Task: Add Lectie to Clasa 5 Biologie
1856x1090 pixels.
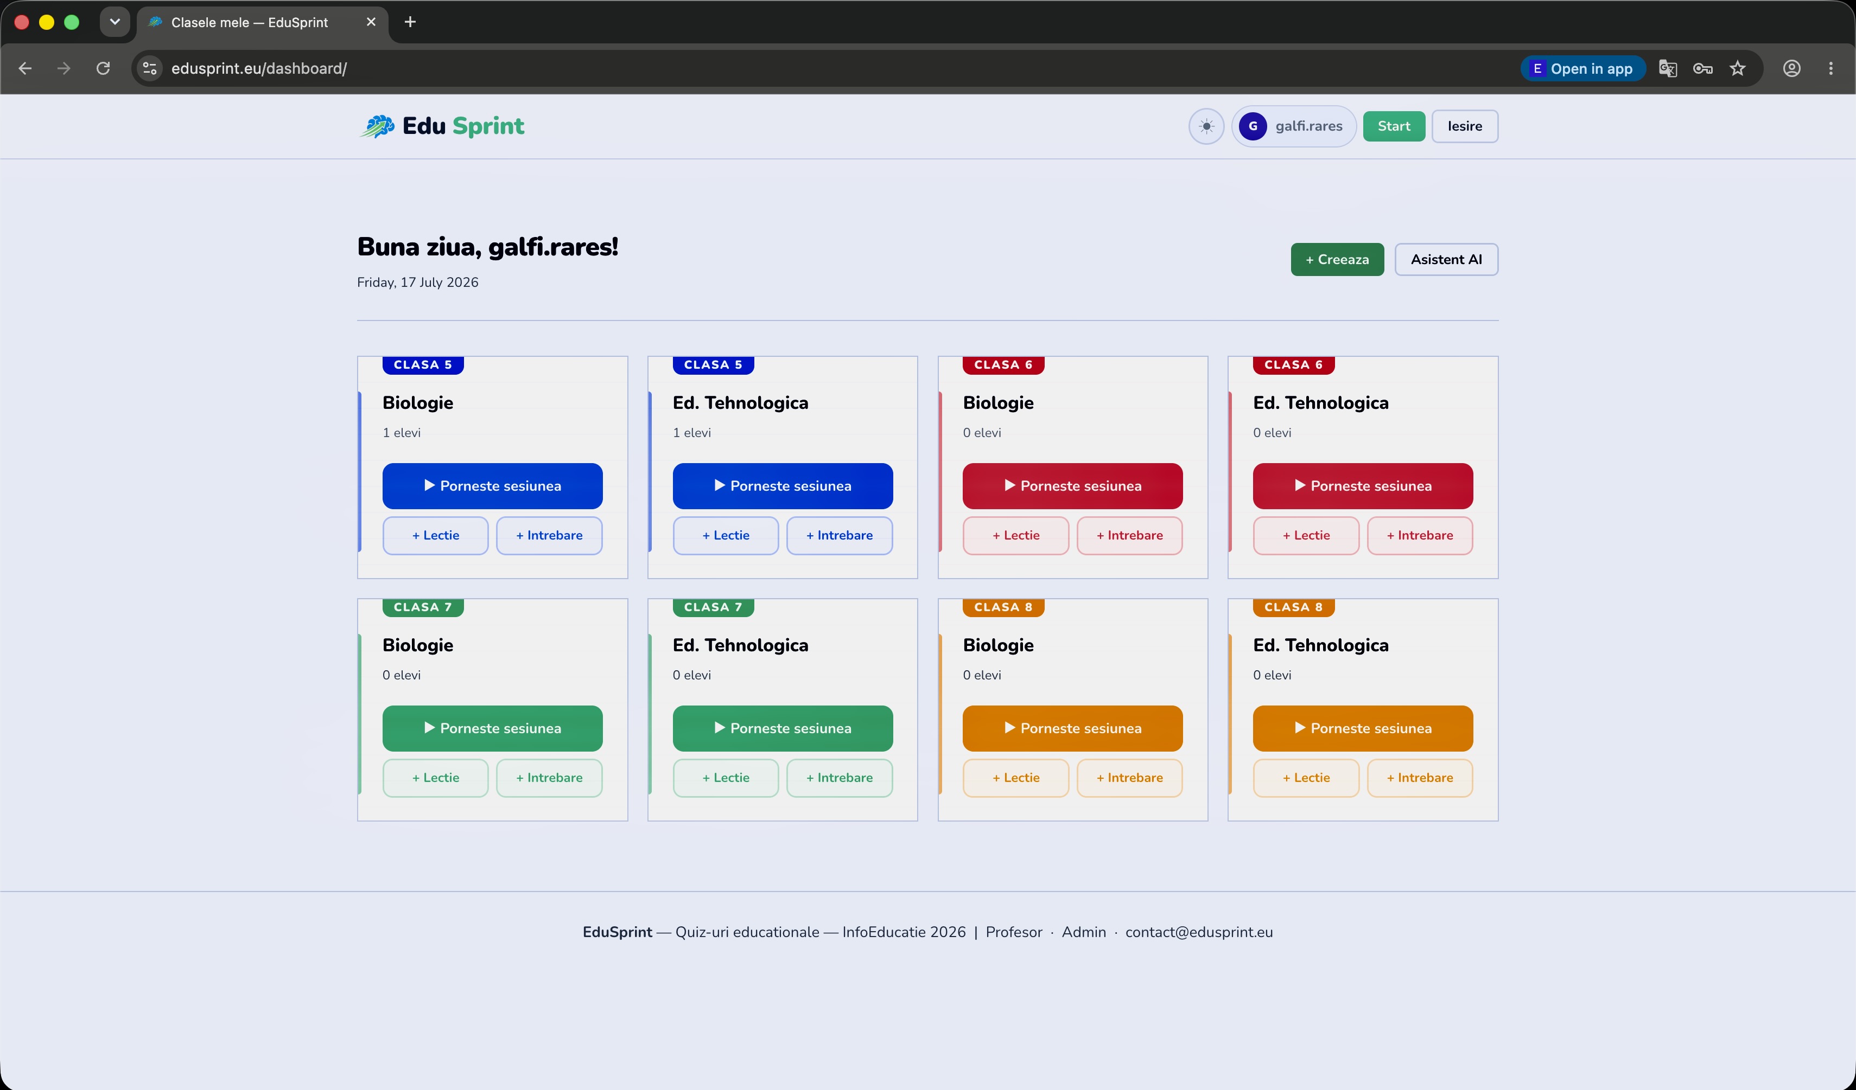Action: (x=435, y=535)
